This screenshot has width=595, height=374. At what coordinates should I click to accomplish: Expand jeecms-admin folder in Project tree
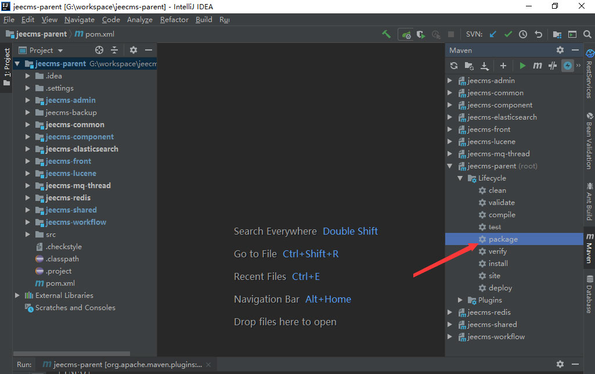pos(27,100)
